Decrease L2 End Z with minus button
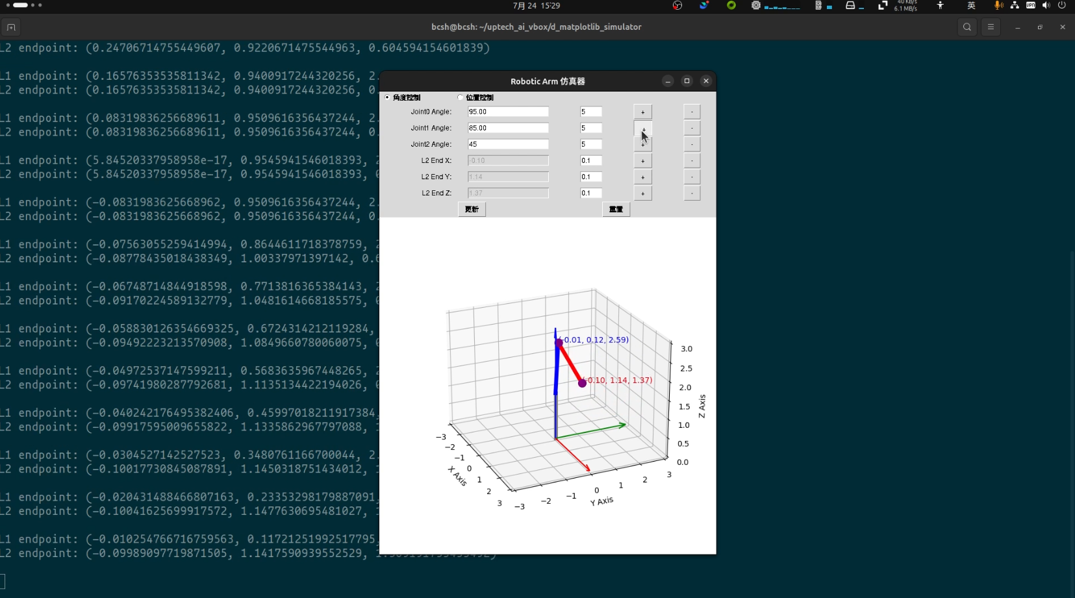The height and width of the screenshot is (598, 1075). pos(692,193)
